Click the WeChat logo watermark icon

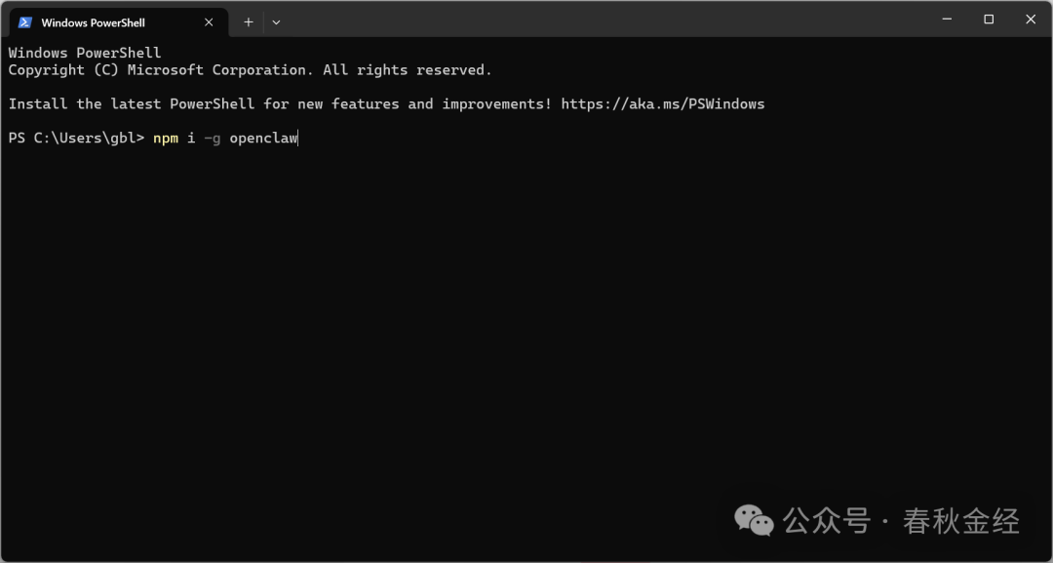(x=754, y=520)
